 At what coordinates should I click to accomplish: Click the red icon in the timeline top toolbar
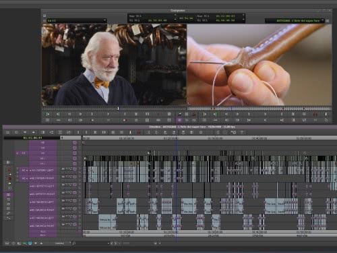pyautogui.click(x=139, y=132)
